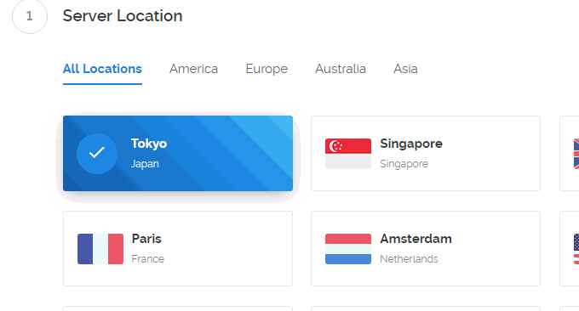Image resolution: width=579 pixels, height=311 pixels.
Task: Click the Tokyo checkmark icon
Action: click(97, 153)
